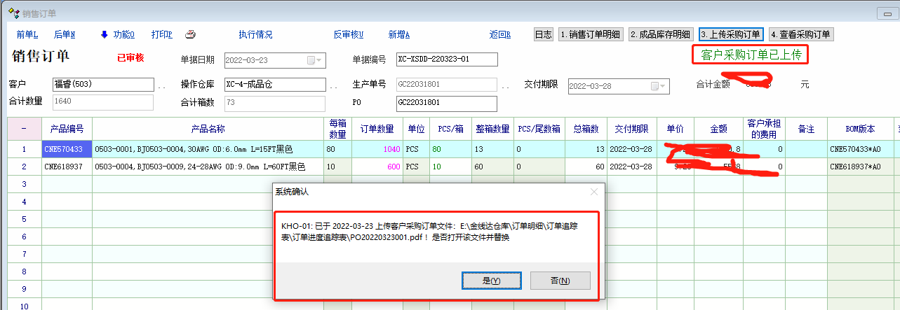Click the 执行情况 menu item

[255, 34]
